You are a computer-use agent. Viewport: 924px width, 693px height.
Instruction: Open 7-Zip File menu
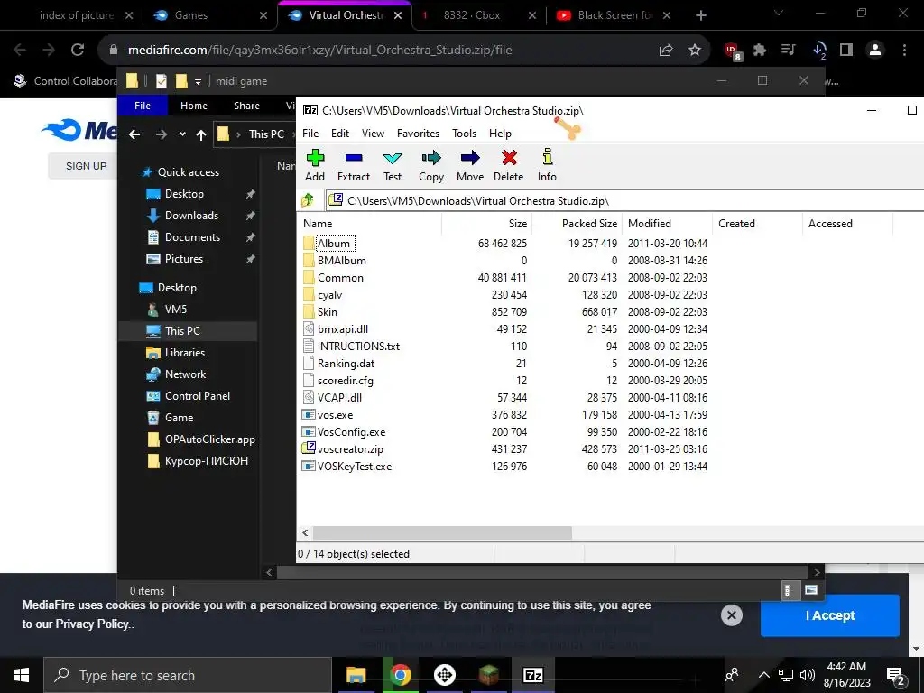[310, 134]
